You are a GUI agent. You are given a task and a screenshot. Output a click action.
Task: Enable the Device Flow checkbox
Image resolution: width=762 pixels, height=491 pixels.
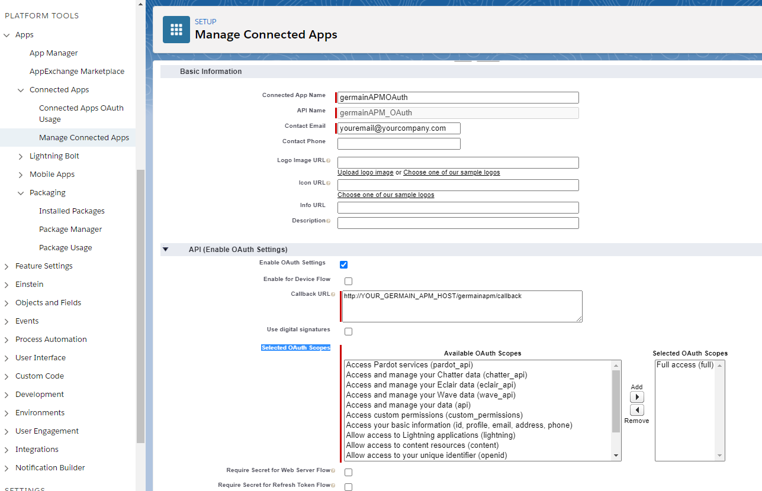coord(348,281)
